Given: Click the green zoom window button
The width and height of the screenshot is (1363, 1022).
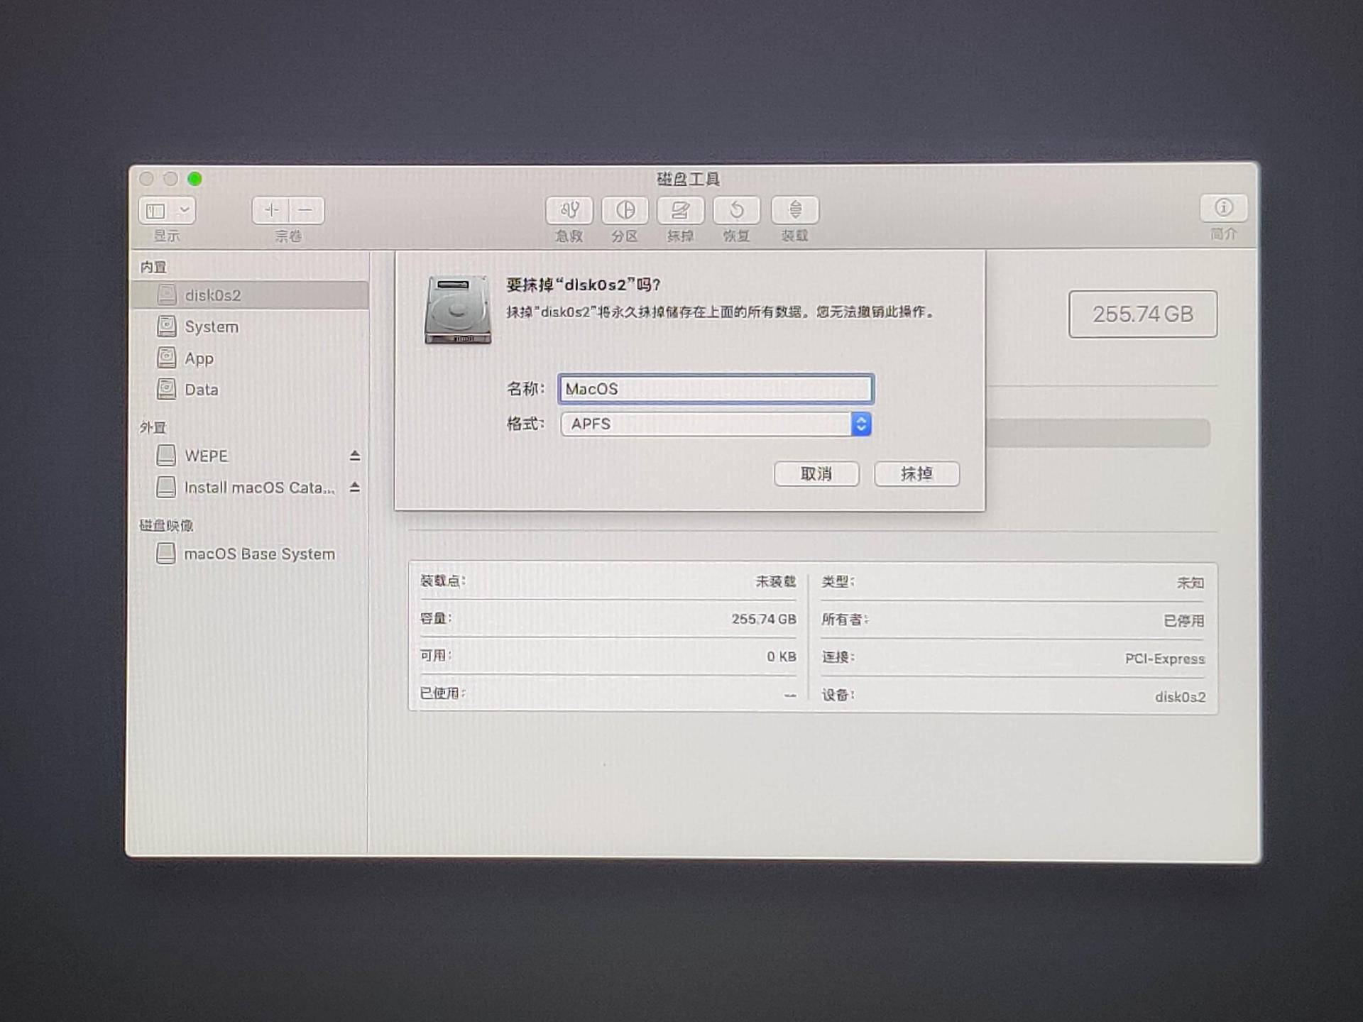Looking at the screenshot, I should coord(195,179).
